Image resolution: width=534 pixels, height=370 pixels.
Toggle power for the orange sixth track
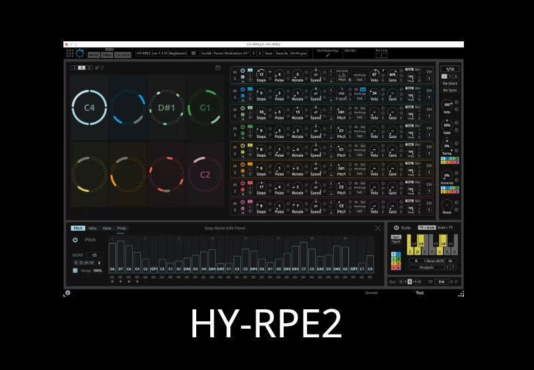tap(242, 164)
